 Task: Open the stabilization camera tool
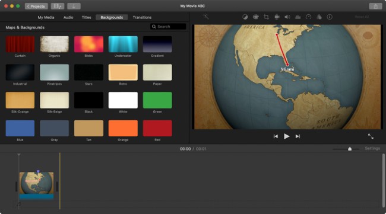click(277, 17)
